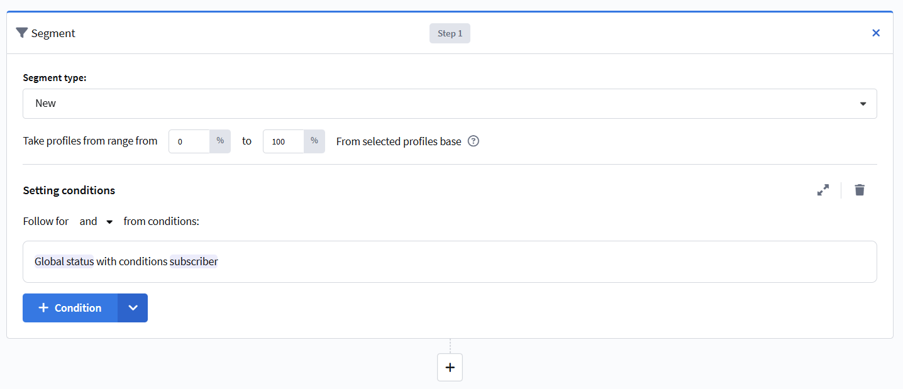The width and height of the screenshot is (903, 389).
Task: Click the plus icon inside the Condition button
Action: [x=43, y=308]
